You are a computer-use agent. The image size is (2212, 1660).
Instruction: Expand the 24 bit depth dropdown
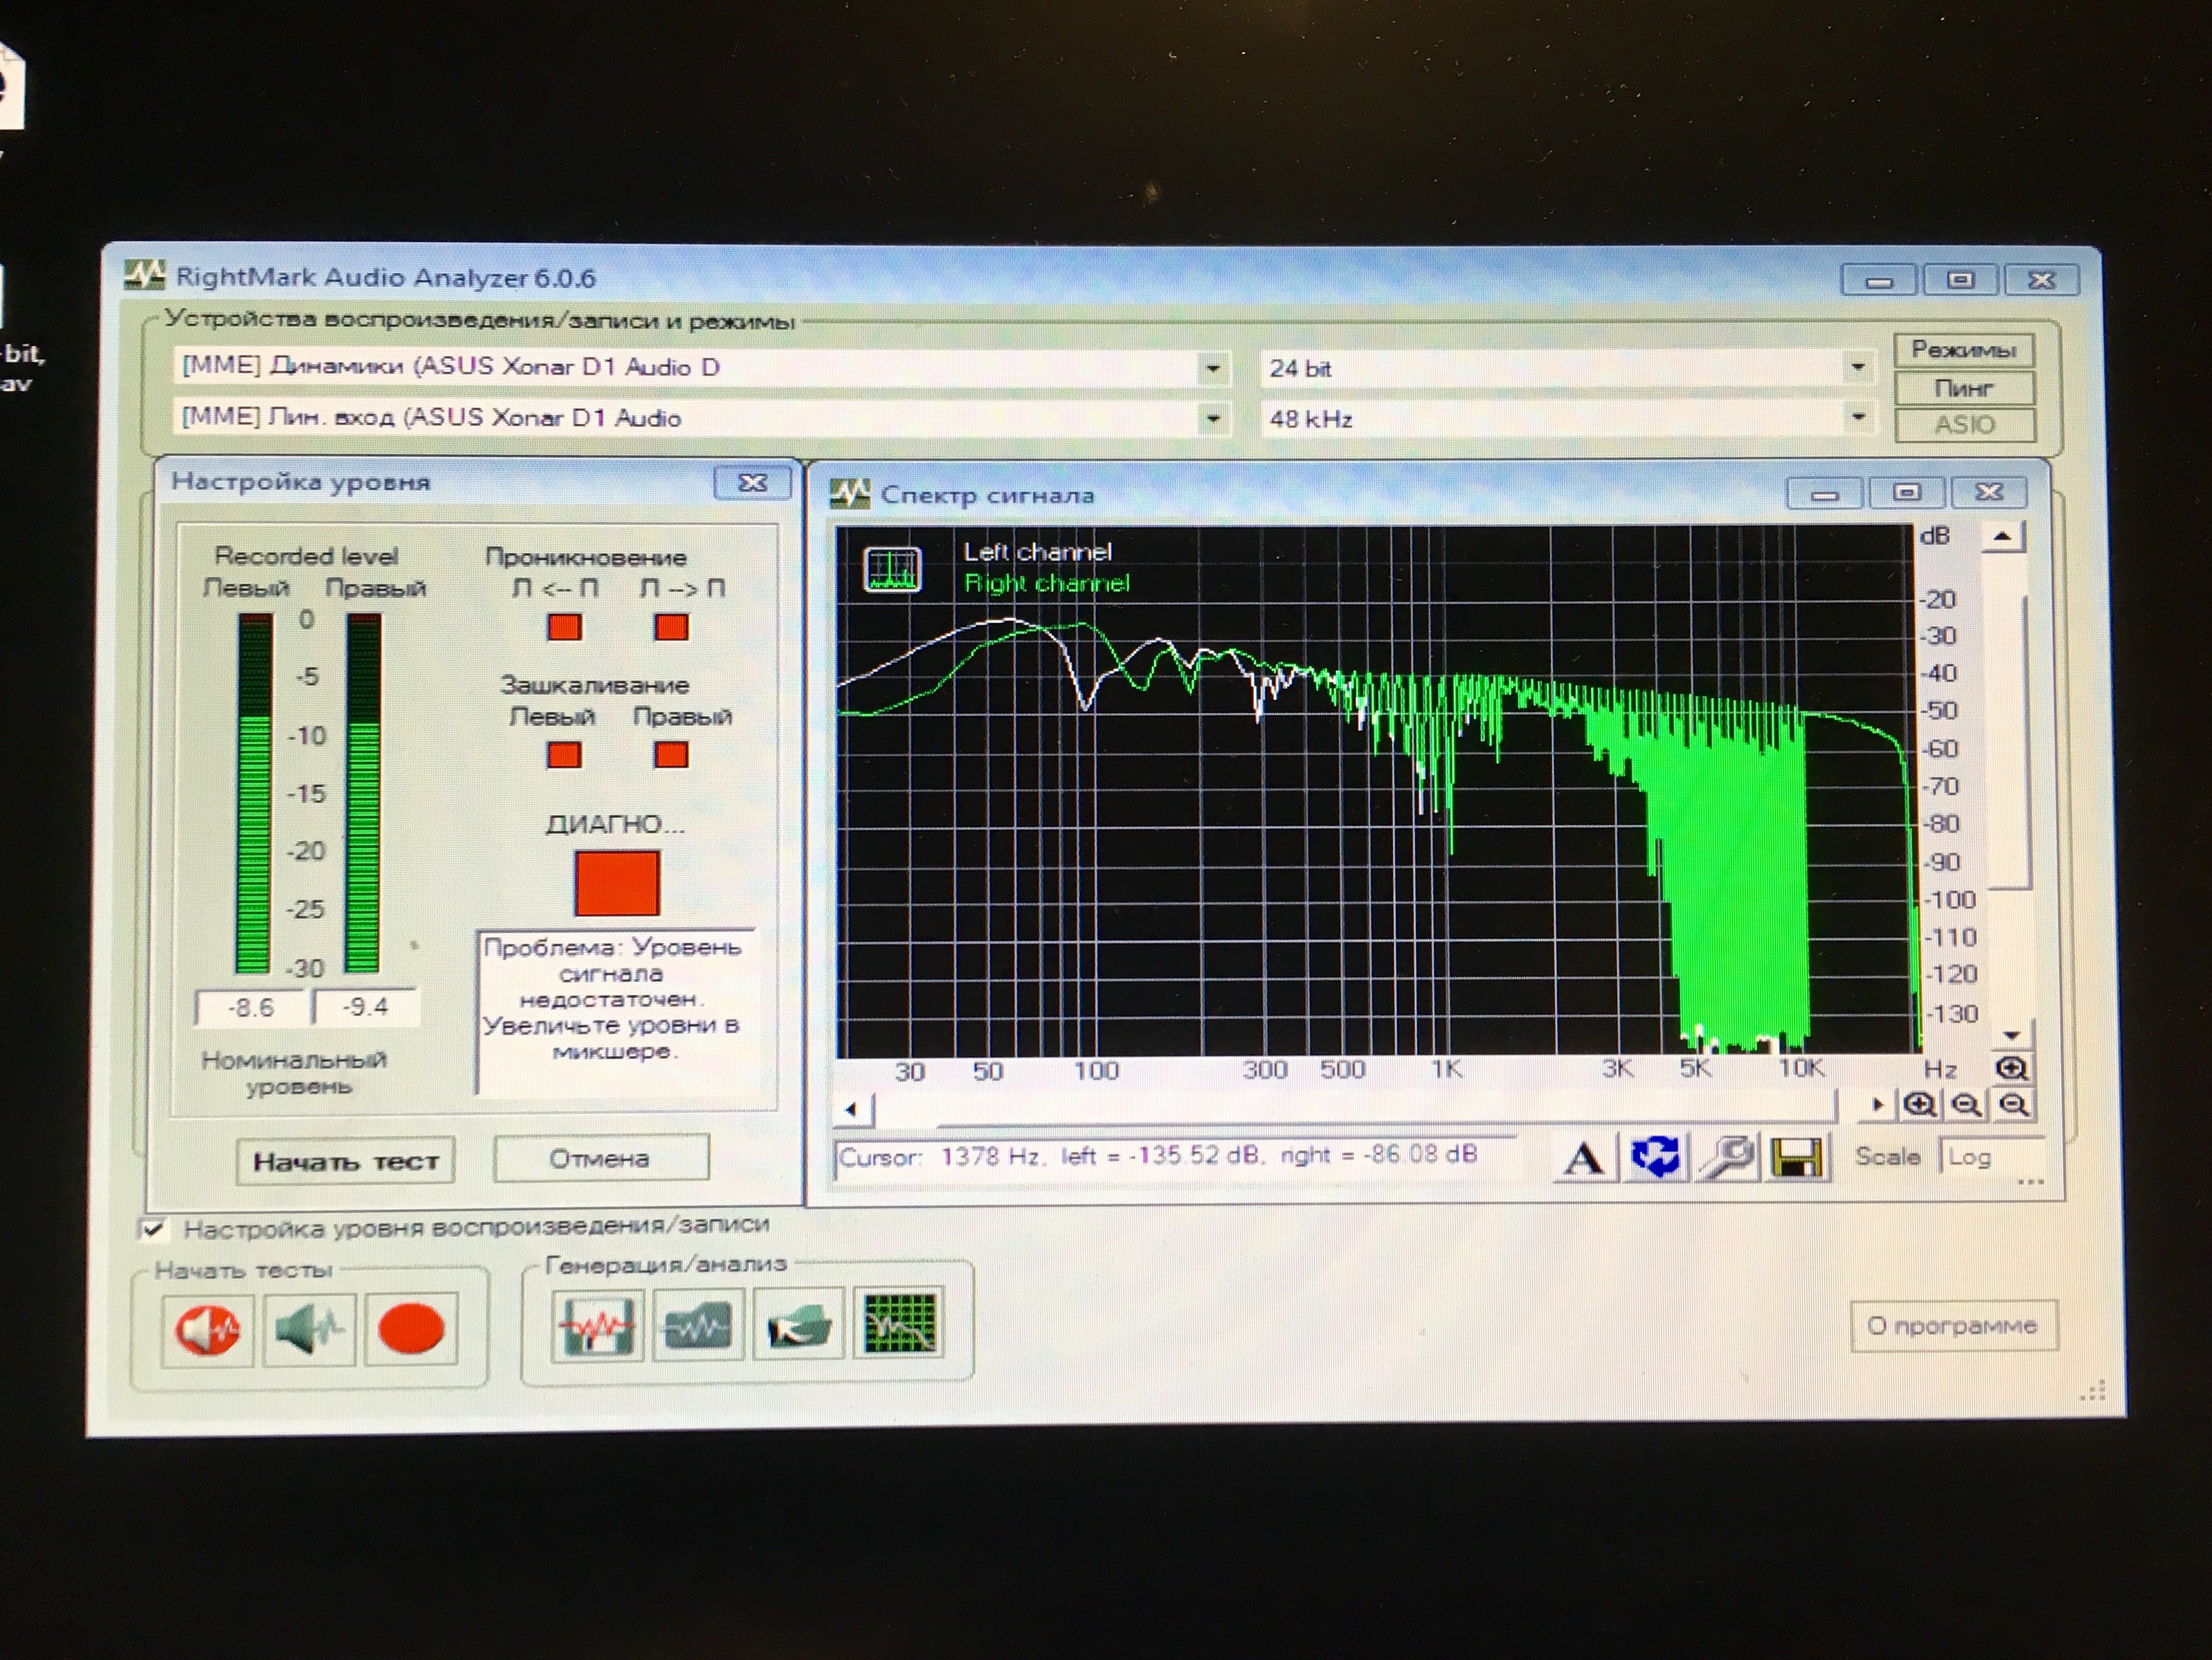coord(1857,367)
